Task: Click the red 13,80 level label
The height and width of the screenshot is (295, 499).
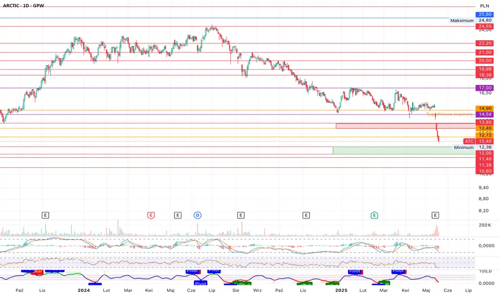Action: coord(485,122)
